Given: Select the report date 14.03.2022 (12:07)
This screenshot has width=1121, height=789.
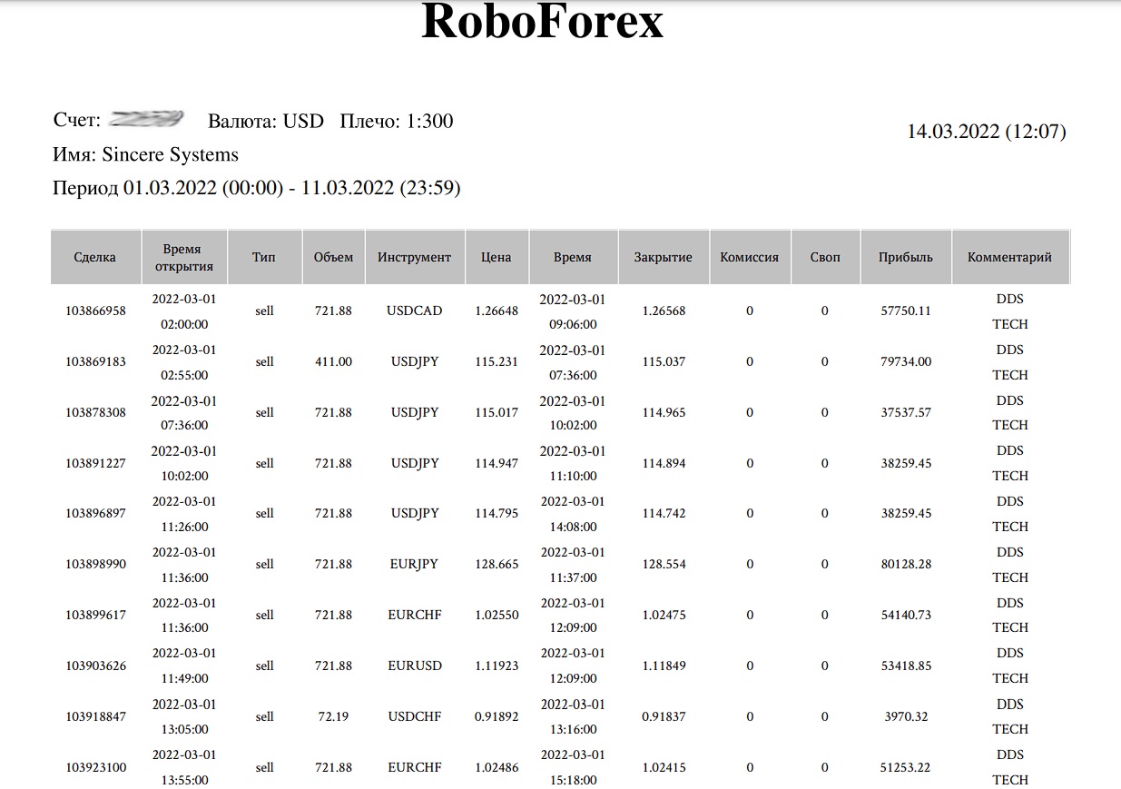Looking at the screenshot, I should point(987,132).
